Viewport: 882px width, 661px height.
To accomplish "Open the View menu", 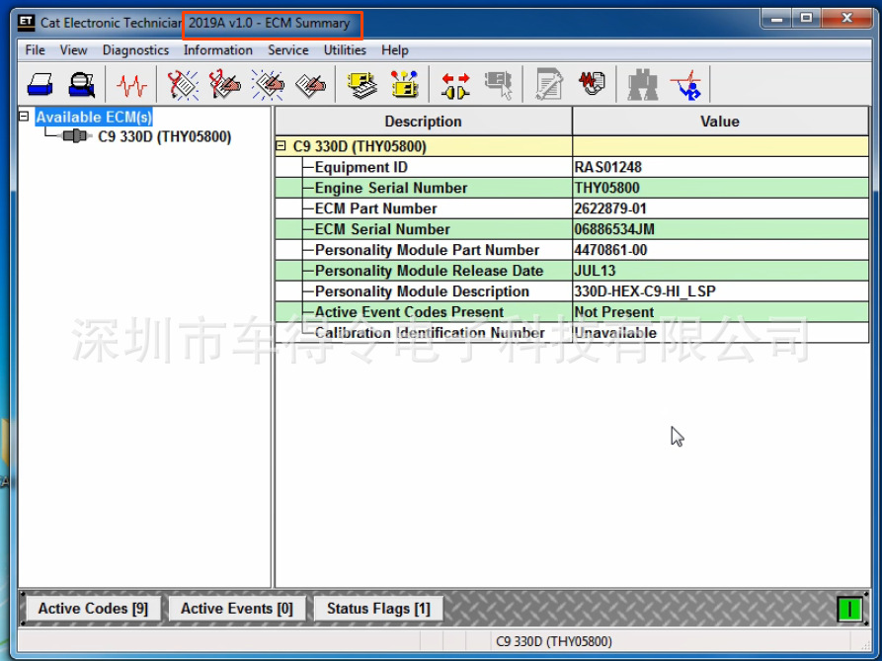I will coord(74,50).
